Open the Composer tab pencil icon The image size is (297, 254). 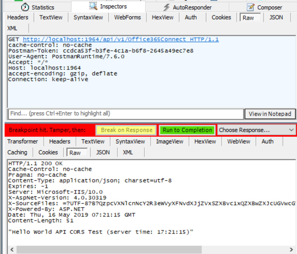tap(251, 7)
